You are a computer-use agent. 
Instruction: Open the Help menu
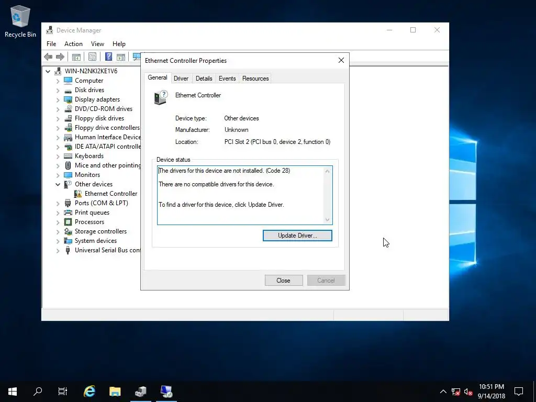click(119, 44)
